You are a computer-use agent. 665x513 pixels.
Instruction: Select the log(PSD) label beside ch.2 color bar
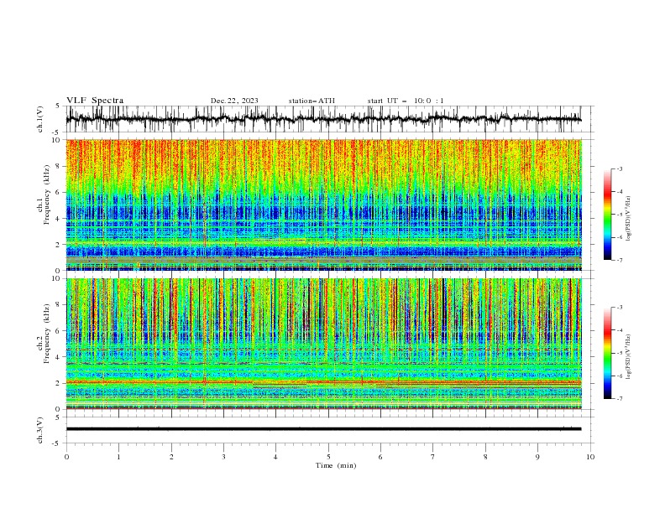pyautogui.click(x=629, y=357)
